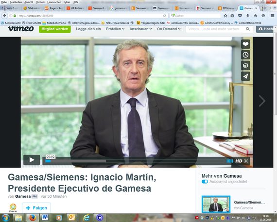Open the Hilfe menu

pos(75,2)
